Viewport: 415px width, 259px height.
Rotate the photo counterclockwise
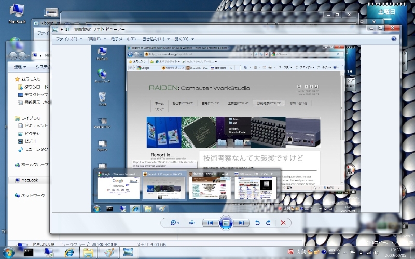(x=257, y=223)
